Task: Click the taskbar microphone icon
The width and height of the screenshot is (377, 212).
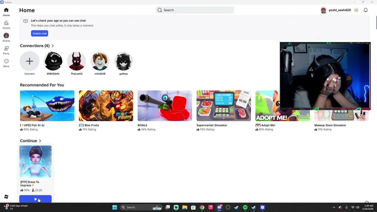Action: (346, 207)
